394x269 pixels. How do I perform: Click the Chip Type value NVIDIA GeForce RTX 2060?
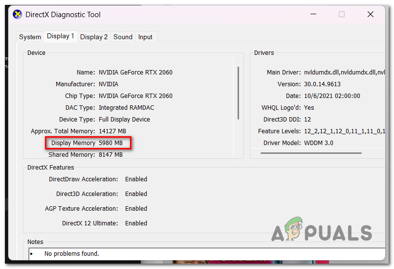pos(135,96)
